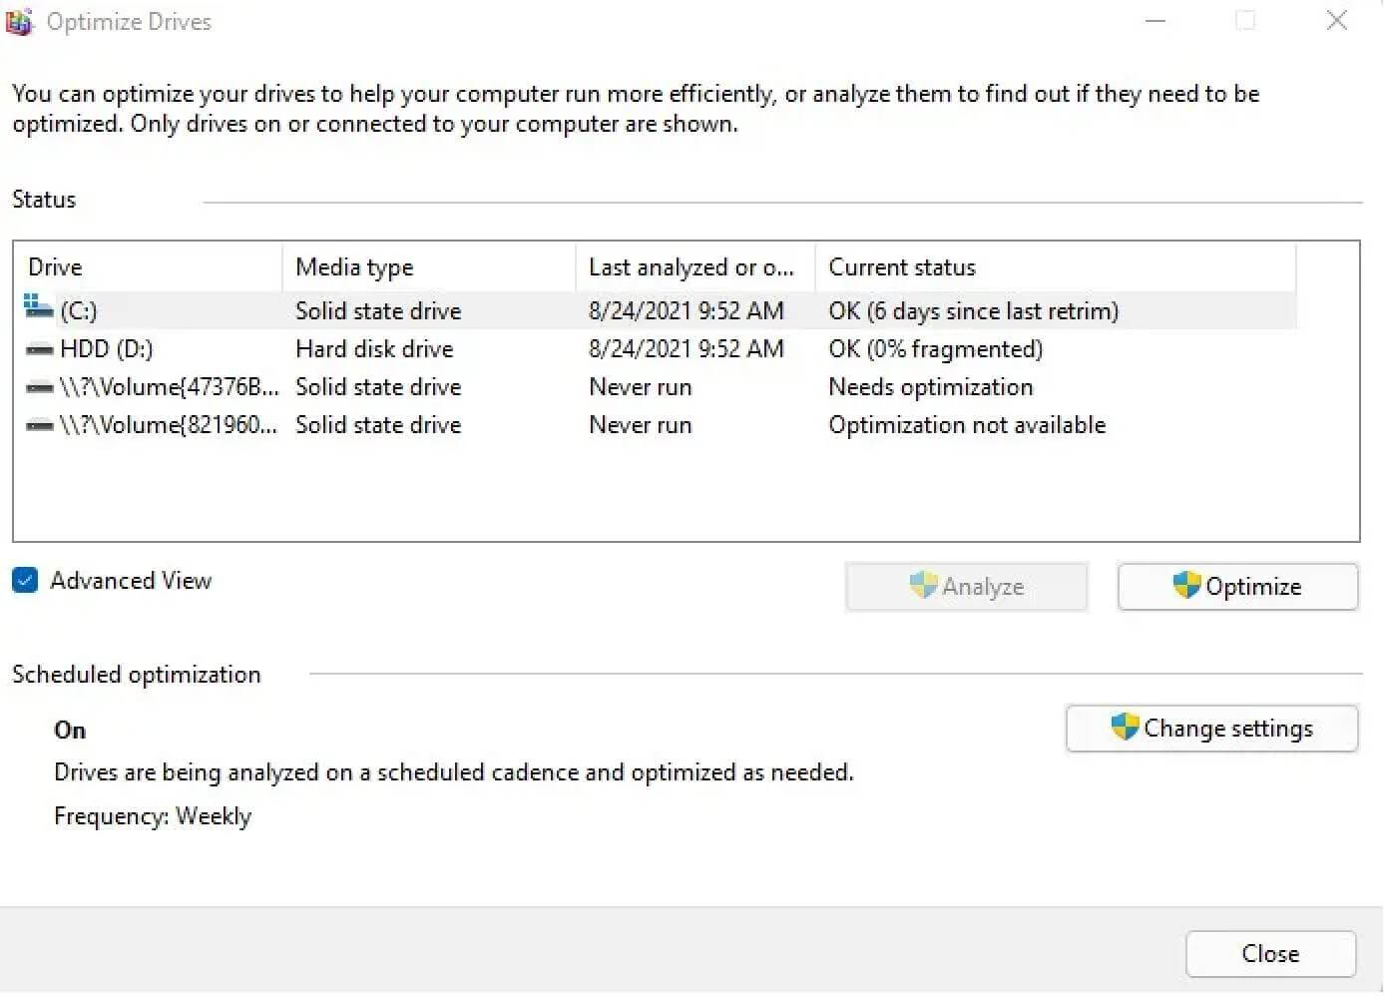Open Change settings for scheduled optimization
The height and width of the screenshot is (996, 1385).
[1211, 729]
